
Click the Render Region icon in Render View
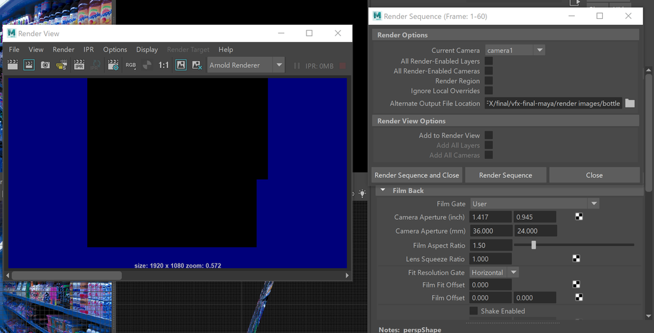[29, 65]
